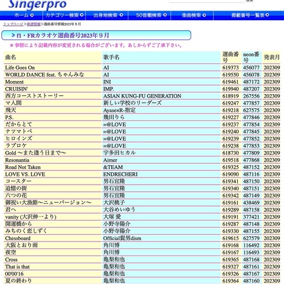This screenshot has height=284, width=284.
Task: Select artist 幾田りら
Action: 114,117
